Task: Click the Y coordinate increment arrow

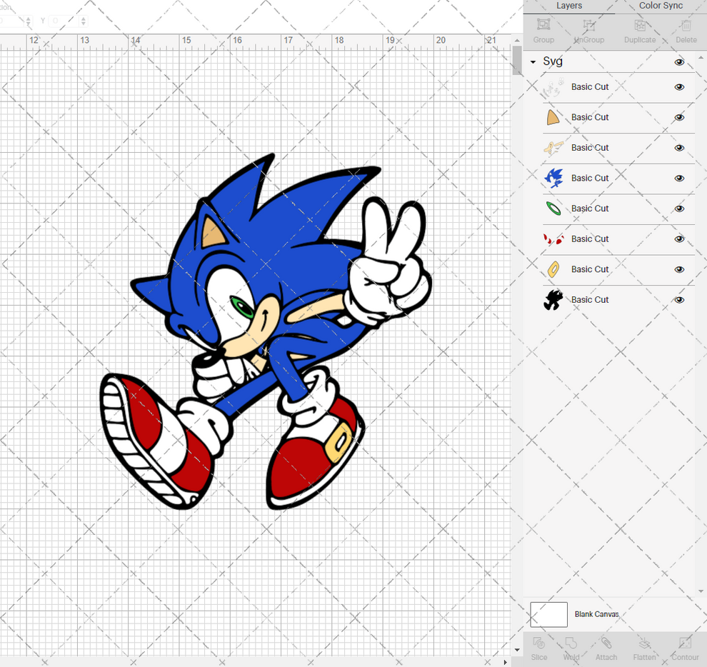Action: (84, 19)
